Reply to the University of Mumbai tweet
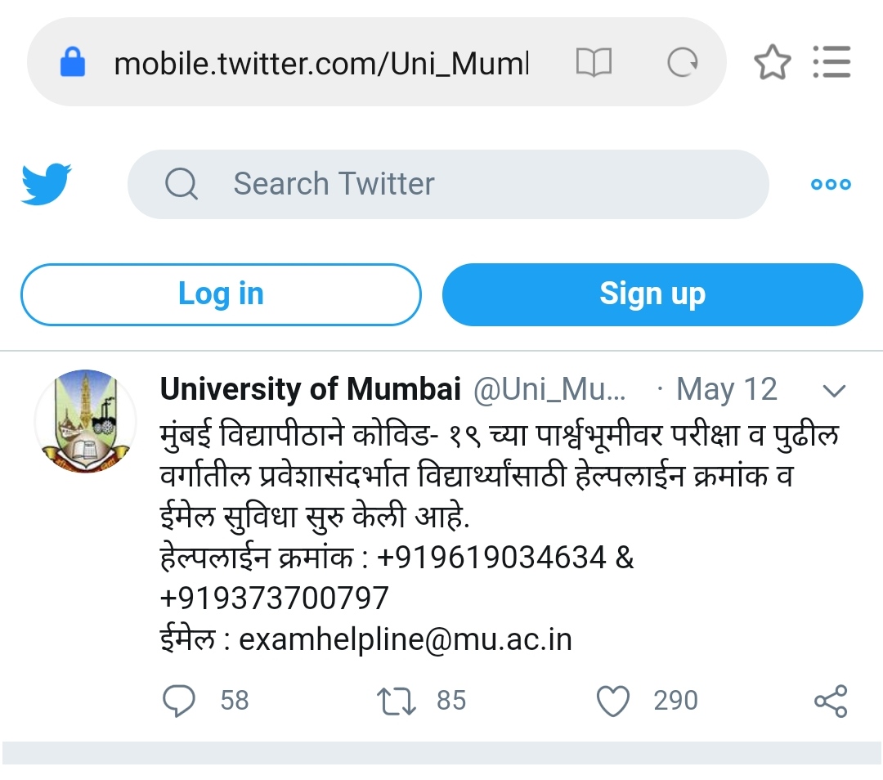Screen dimensions: 883x780 click(x=180, y=701)
